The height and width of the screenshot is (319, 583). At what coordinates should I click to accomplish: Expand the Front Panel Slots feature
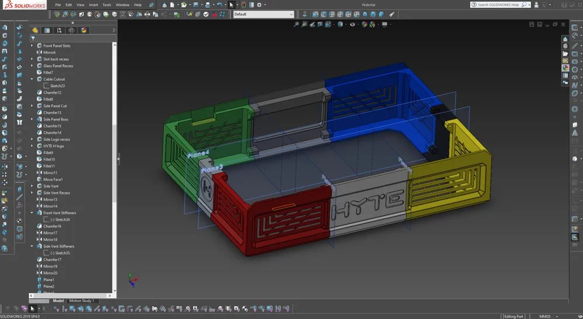(31, 45)
